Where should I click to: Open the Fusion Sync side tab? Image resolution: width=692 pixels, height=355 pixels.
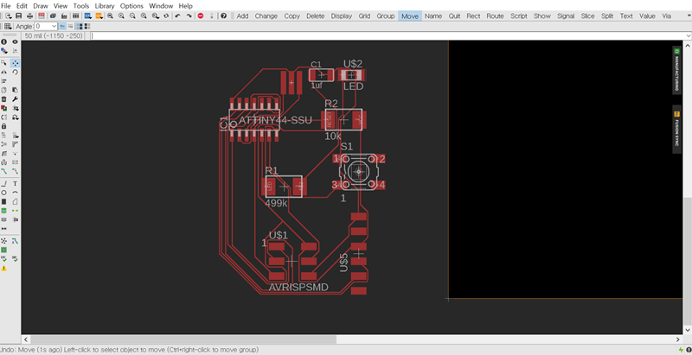(676, 129)
